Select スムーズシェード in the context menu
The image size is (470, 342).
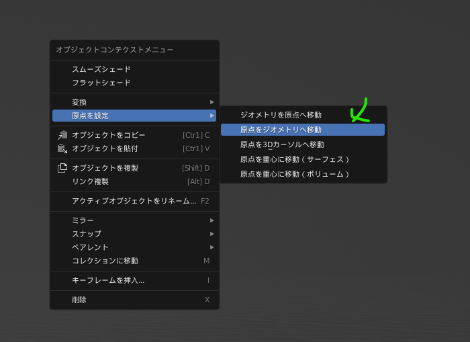134,69
